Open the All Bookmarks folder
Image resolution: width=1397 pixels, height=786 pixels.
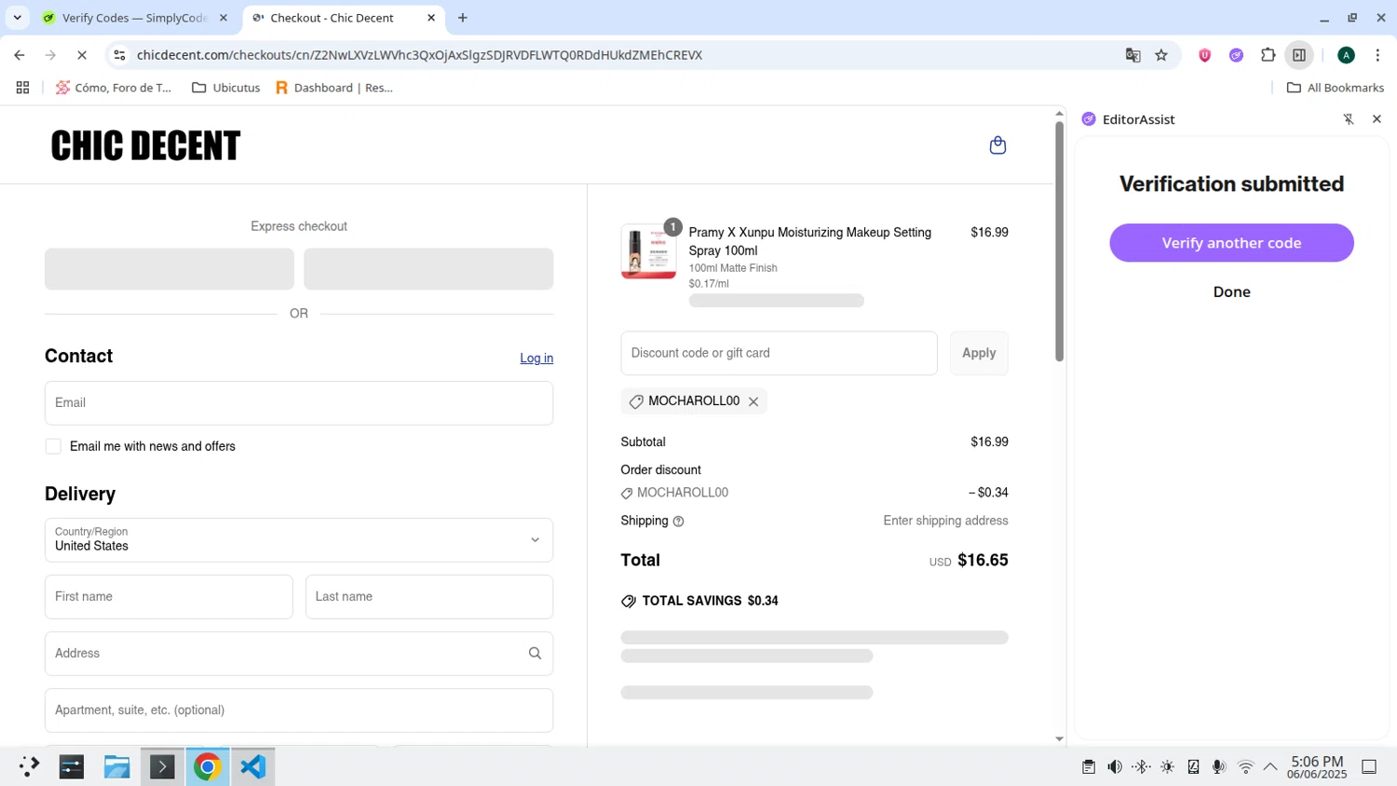point(1335,88)
